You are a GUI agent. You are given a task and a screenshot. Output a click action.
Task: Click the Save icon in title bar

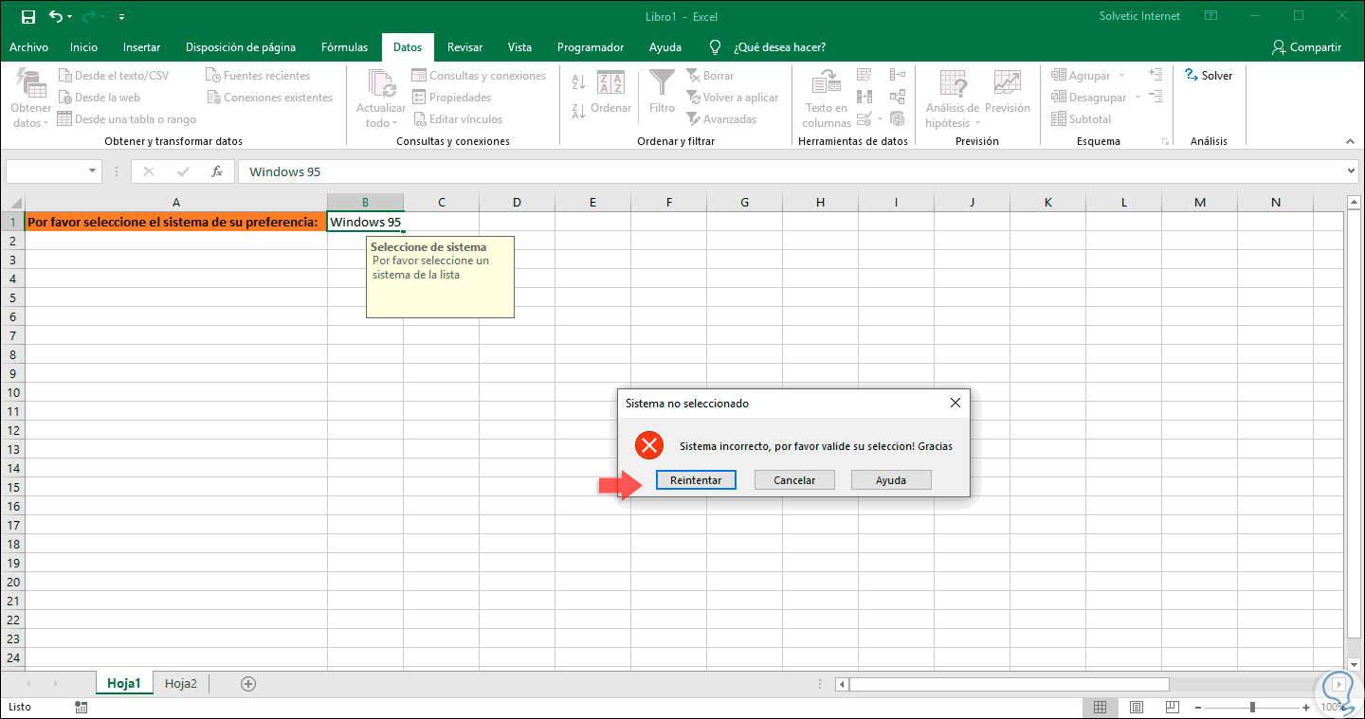(x=27, y=16)
